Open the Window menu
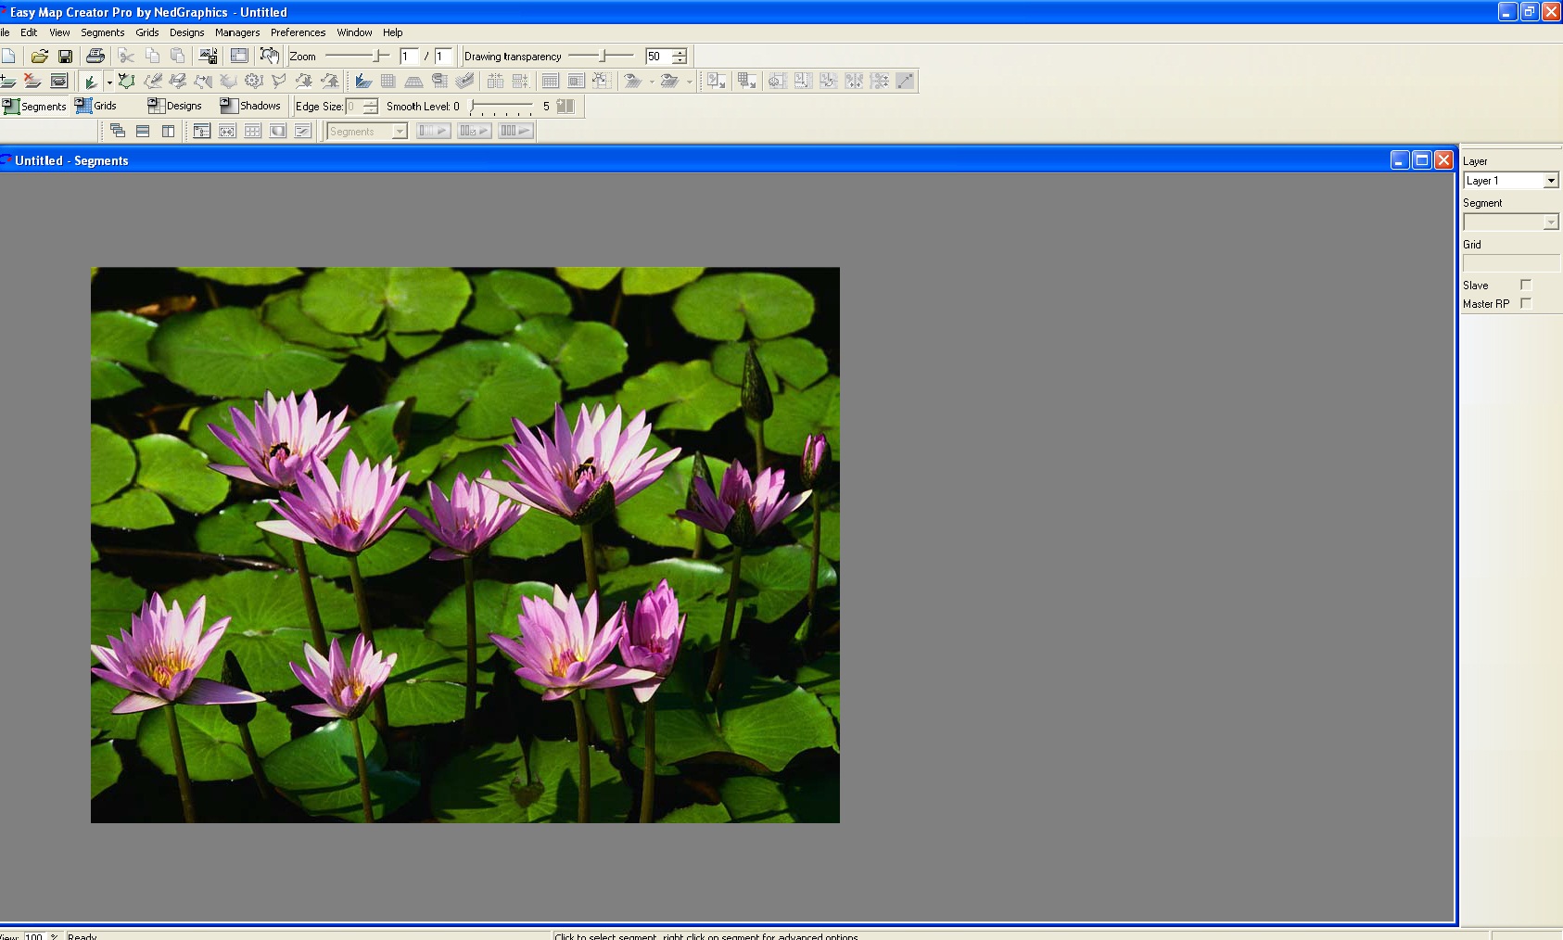The height and width of the screenshot is (940, 1563). (354, 32)
